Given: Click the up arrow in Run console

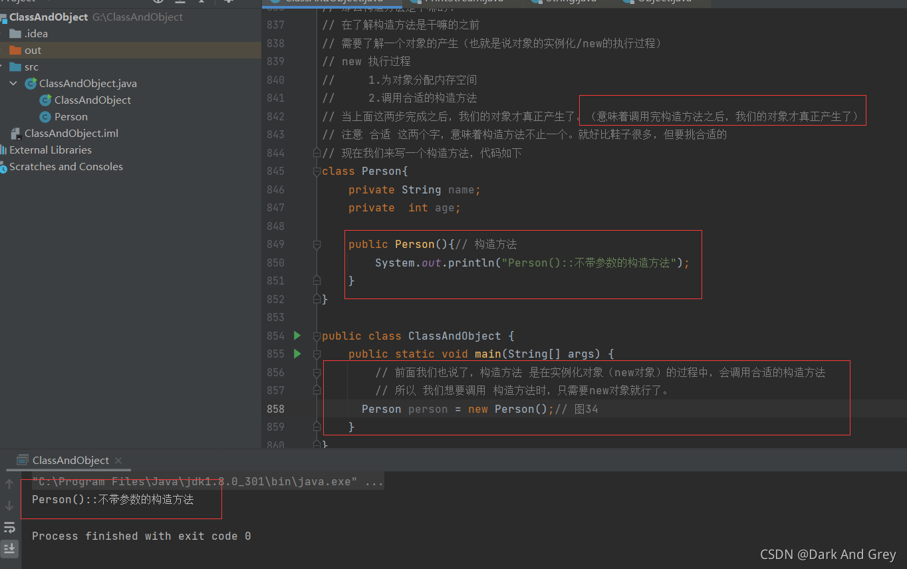Looking at the screenshot, I should (9, 484).
